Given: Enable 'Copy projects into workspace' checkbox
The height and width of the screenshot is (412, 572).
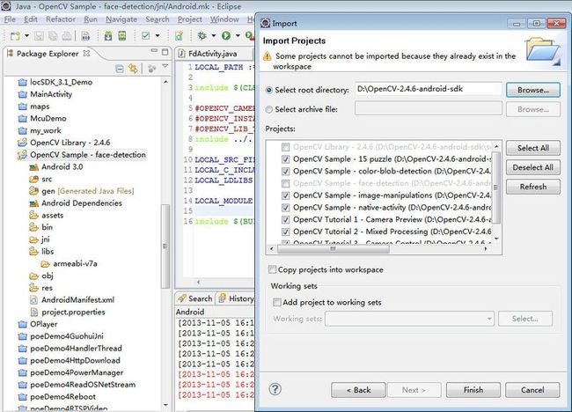Looking at the screenshot, I should pos(272,269).
